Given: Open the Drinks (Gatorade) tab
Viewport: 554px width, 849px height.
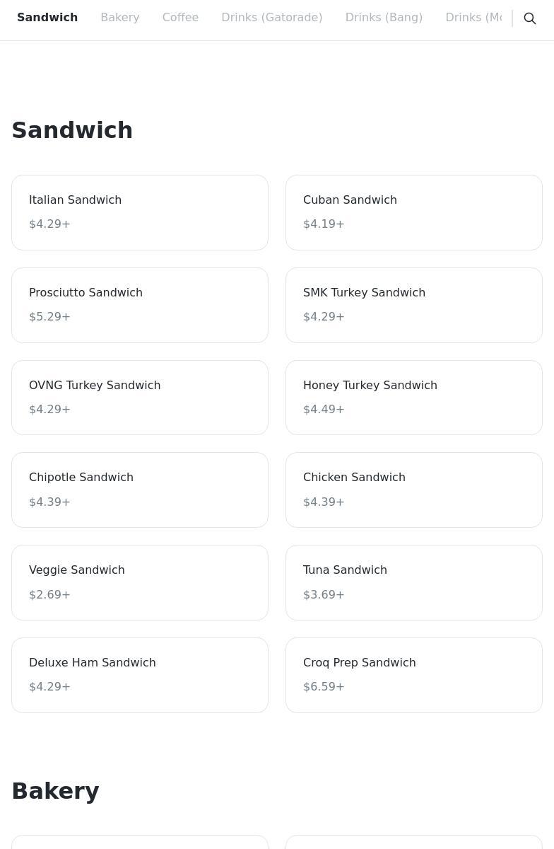Looking at the screenshot, I should coord(271,18).
